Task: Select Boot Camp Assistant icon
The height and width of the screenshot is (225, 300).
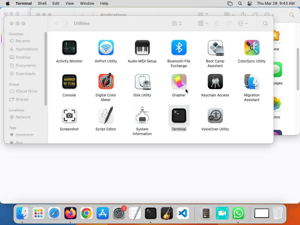Action: [215, 48]
